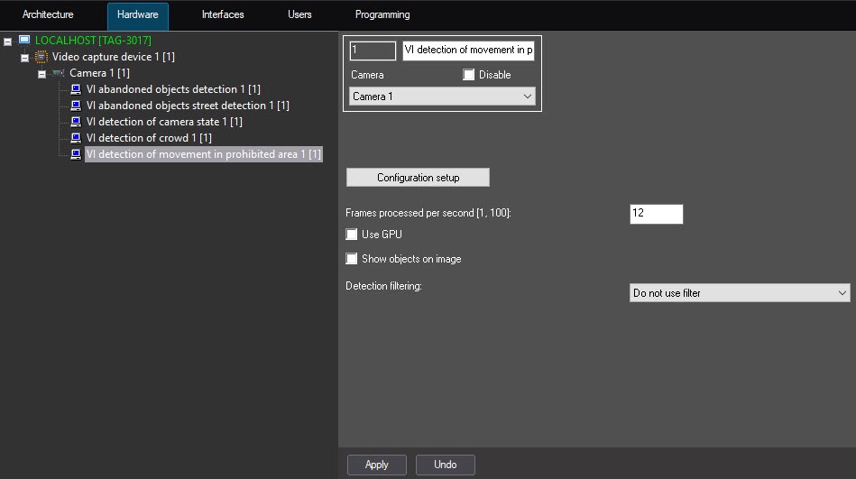
Task: Open the Camera 1 dropdown
Action: click(x=442, y=97)
